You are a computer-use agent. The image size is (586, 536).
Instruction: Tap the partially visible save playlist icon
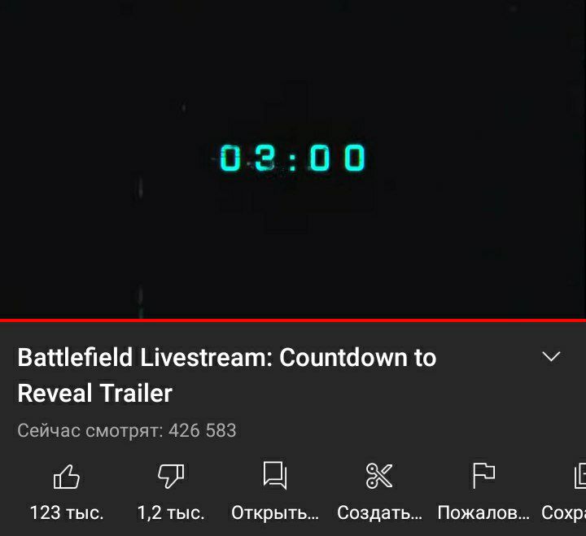[x=580, y=476]
